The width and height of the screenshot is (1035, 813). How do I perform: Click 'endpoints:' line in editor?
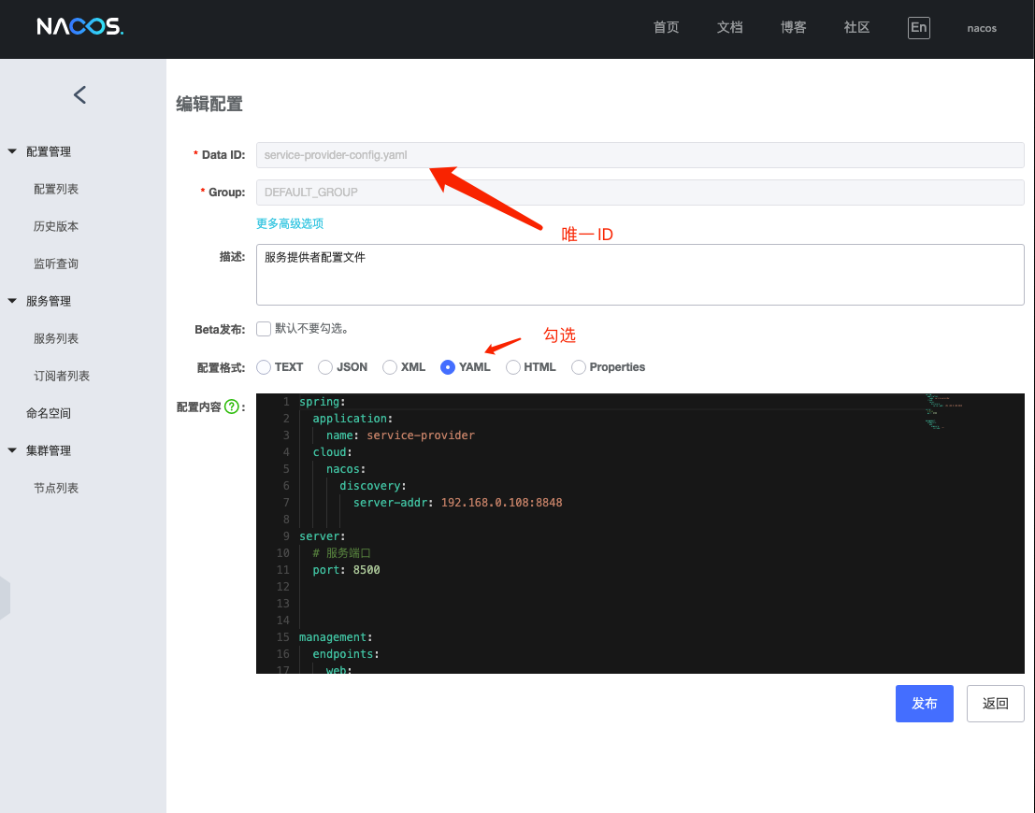pos(346,654)
